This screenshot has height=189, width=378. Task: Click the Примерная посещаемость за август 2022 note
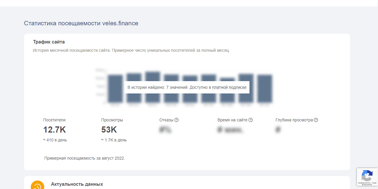coord(84,158)
